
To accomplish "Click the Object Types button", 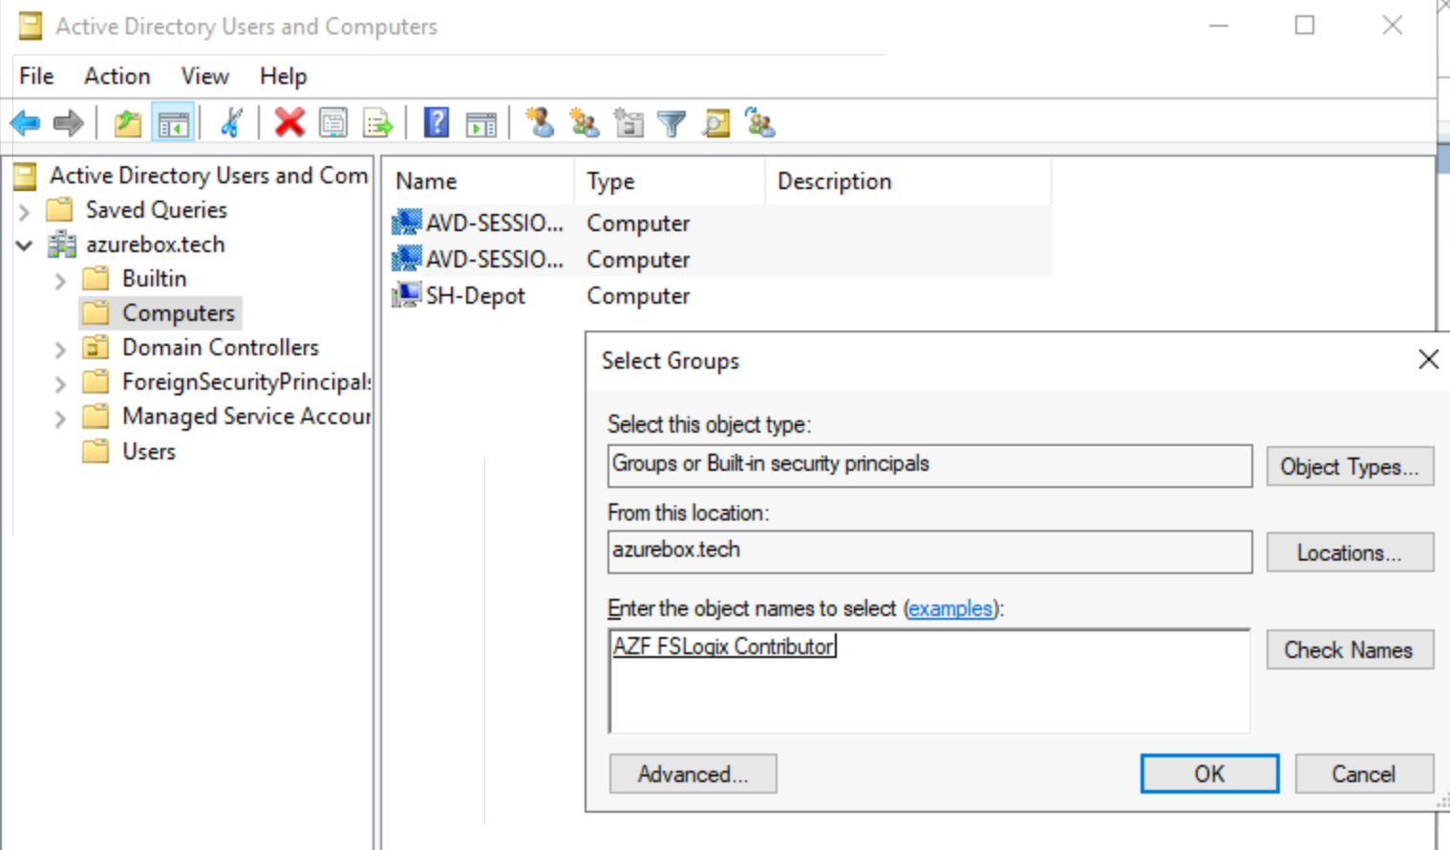I will (1350, 466).
